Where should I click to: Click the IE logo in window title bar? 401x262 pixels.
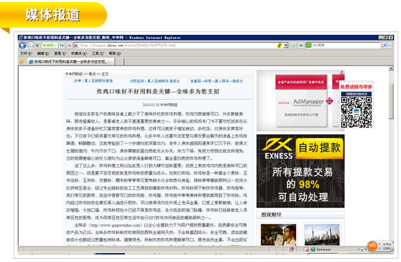click(20, 38)
